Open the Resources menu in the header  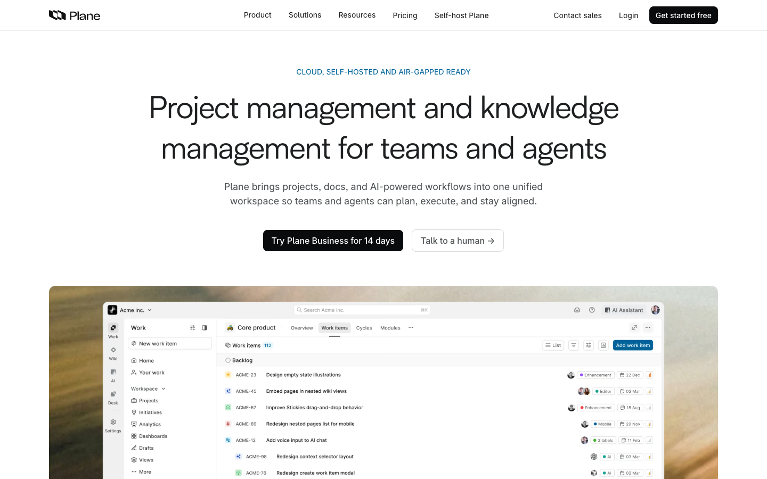357,15
